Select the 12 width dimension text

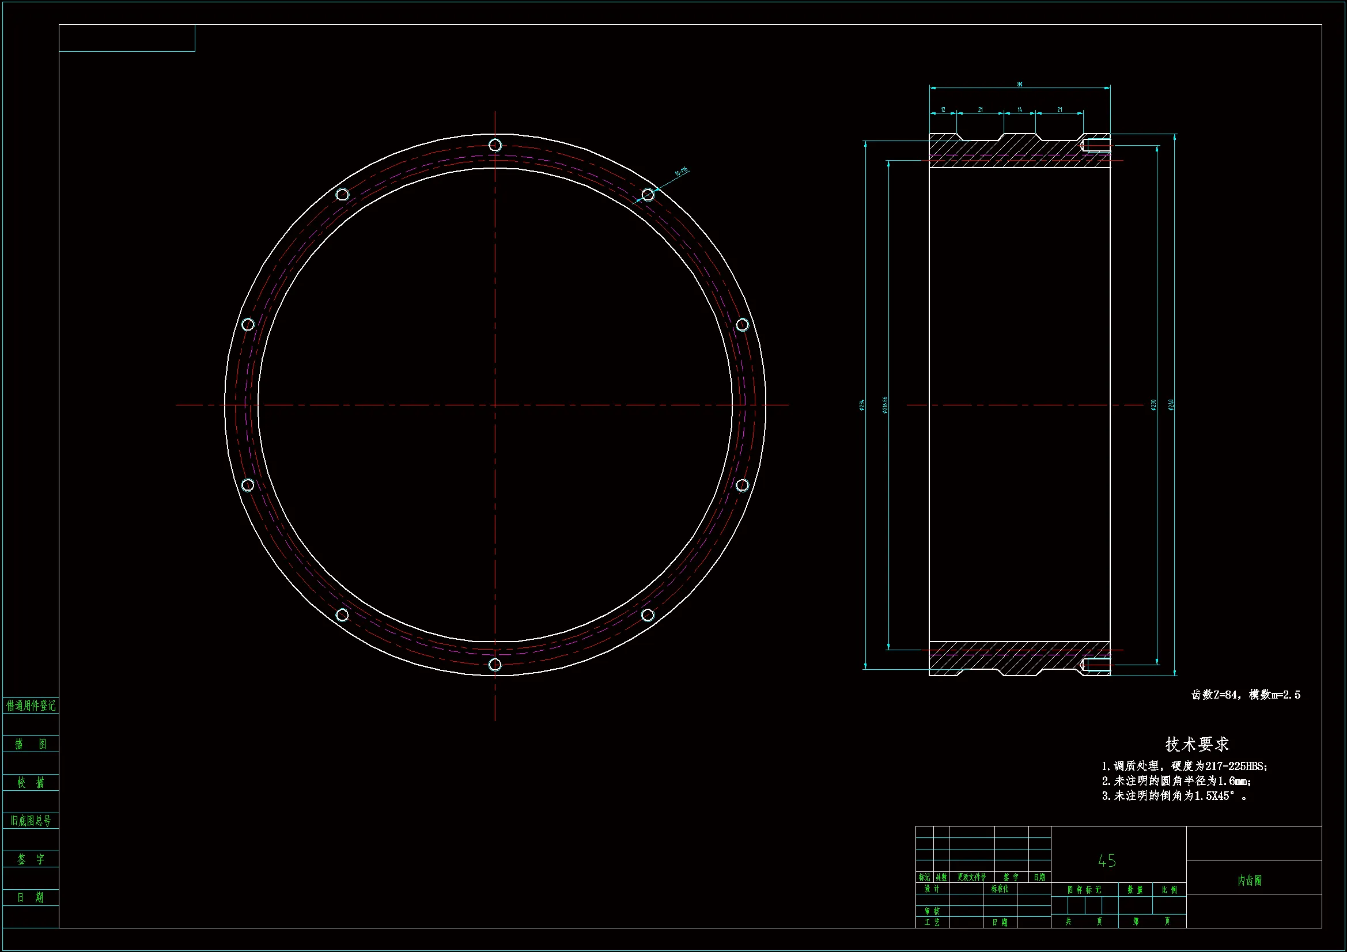[x=943, y=109]
